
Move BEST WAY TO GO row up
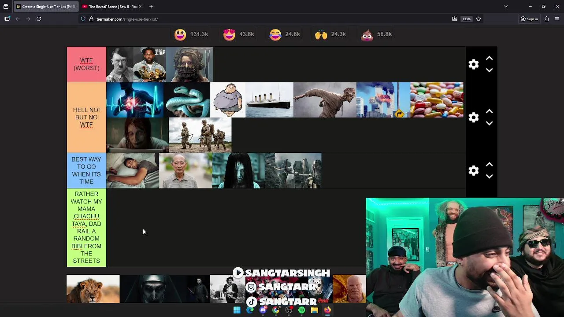click(x=489, y=164)
